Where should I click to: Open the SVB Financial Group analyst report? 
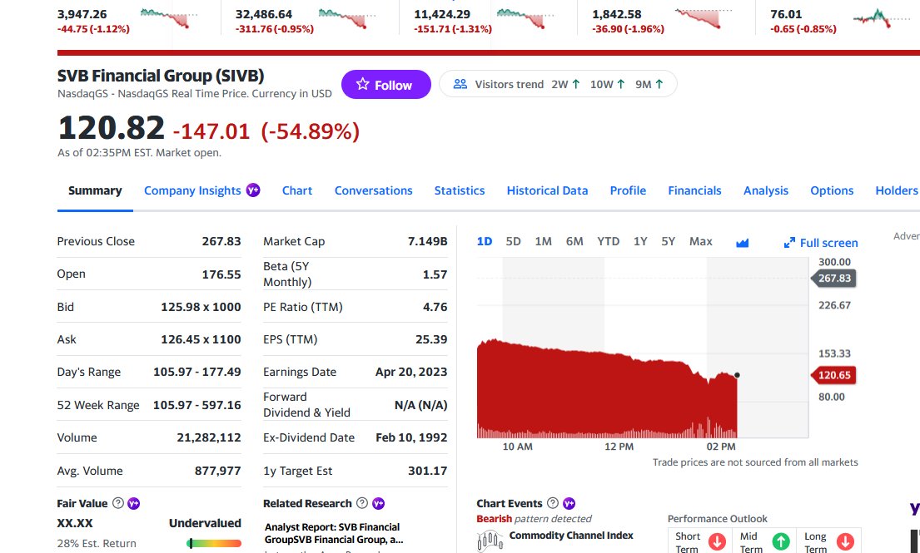334,533
